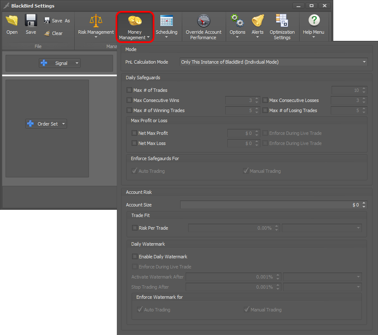
Task: Toggle Auto Trading under Enforce Safegaurds For
Action: point(134,171)
